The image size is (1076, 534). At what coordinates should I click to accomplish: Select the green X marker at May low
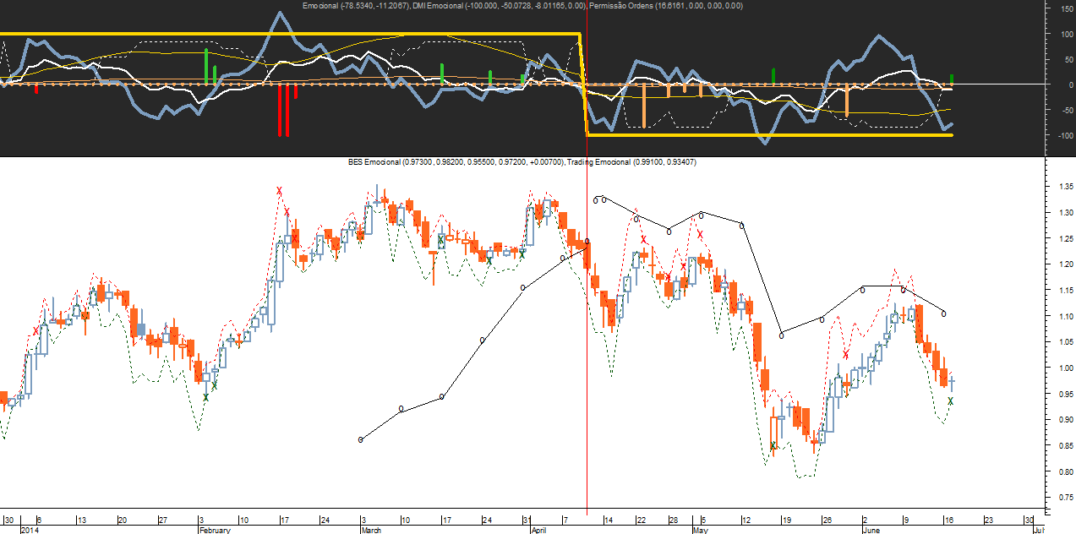[773, 445]
